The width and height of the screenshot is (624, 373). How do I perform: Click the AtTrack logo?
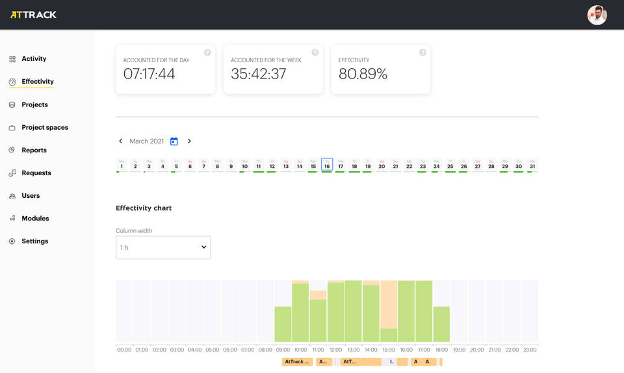(33, 14)
